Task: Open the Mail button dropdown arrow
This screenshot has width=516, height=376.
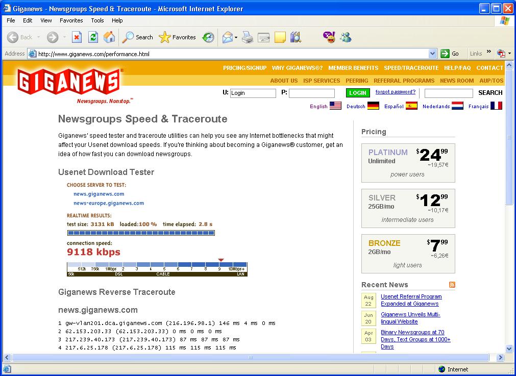Action: coord(236,38)
